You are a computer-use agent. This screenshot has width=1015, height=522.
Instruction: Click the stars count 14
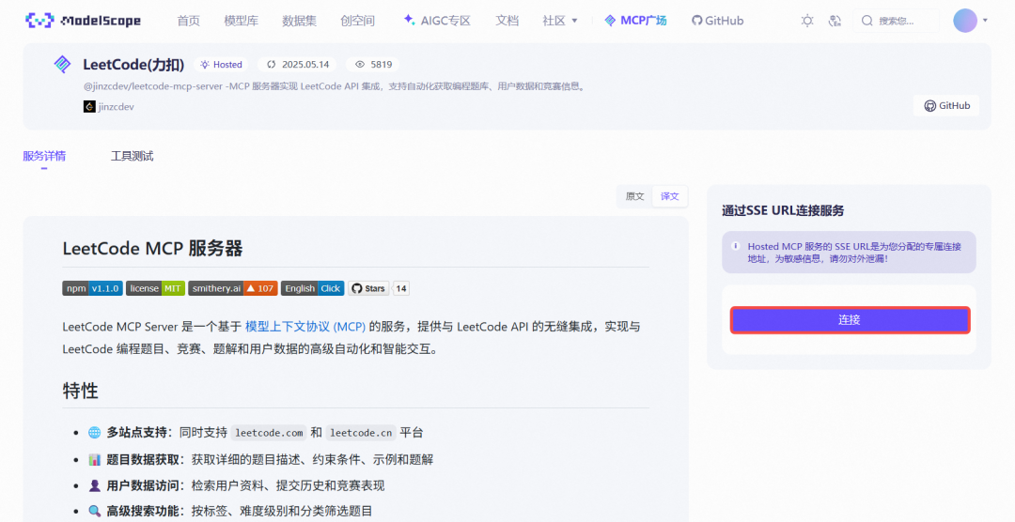pyautogui.click(x=401, y=288)
